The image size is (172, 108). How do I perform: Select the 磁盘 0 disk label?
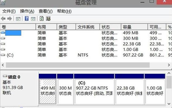coord(14,77)
